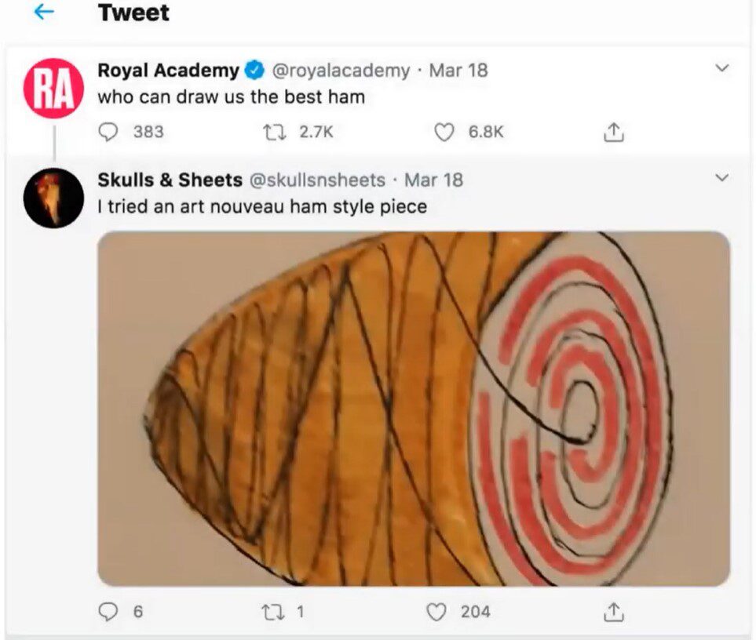Open the Royal Academy profile picture
Viewport: 756px width, 640px height.
tap(53, 89)
